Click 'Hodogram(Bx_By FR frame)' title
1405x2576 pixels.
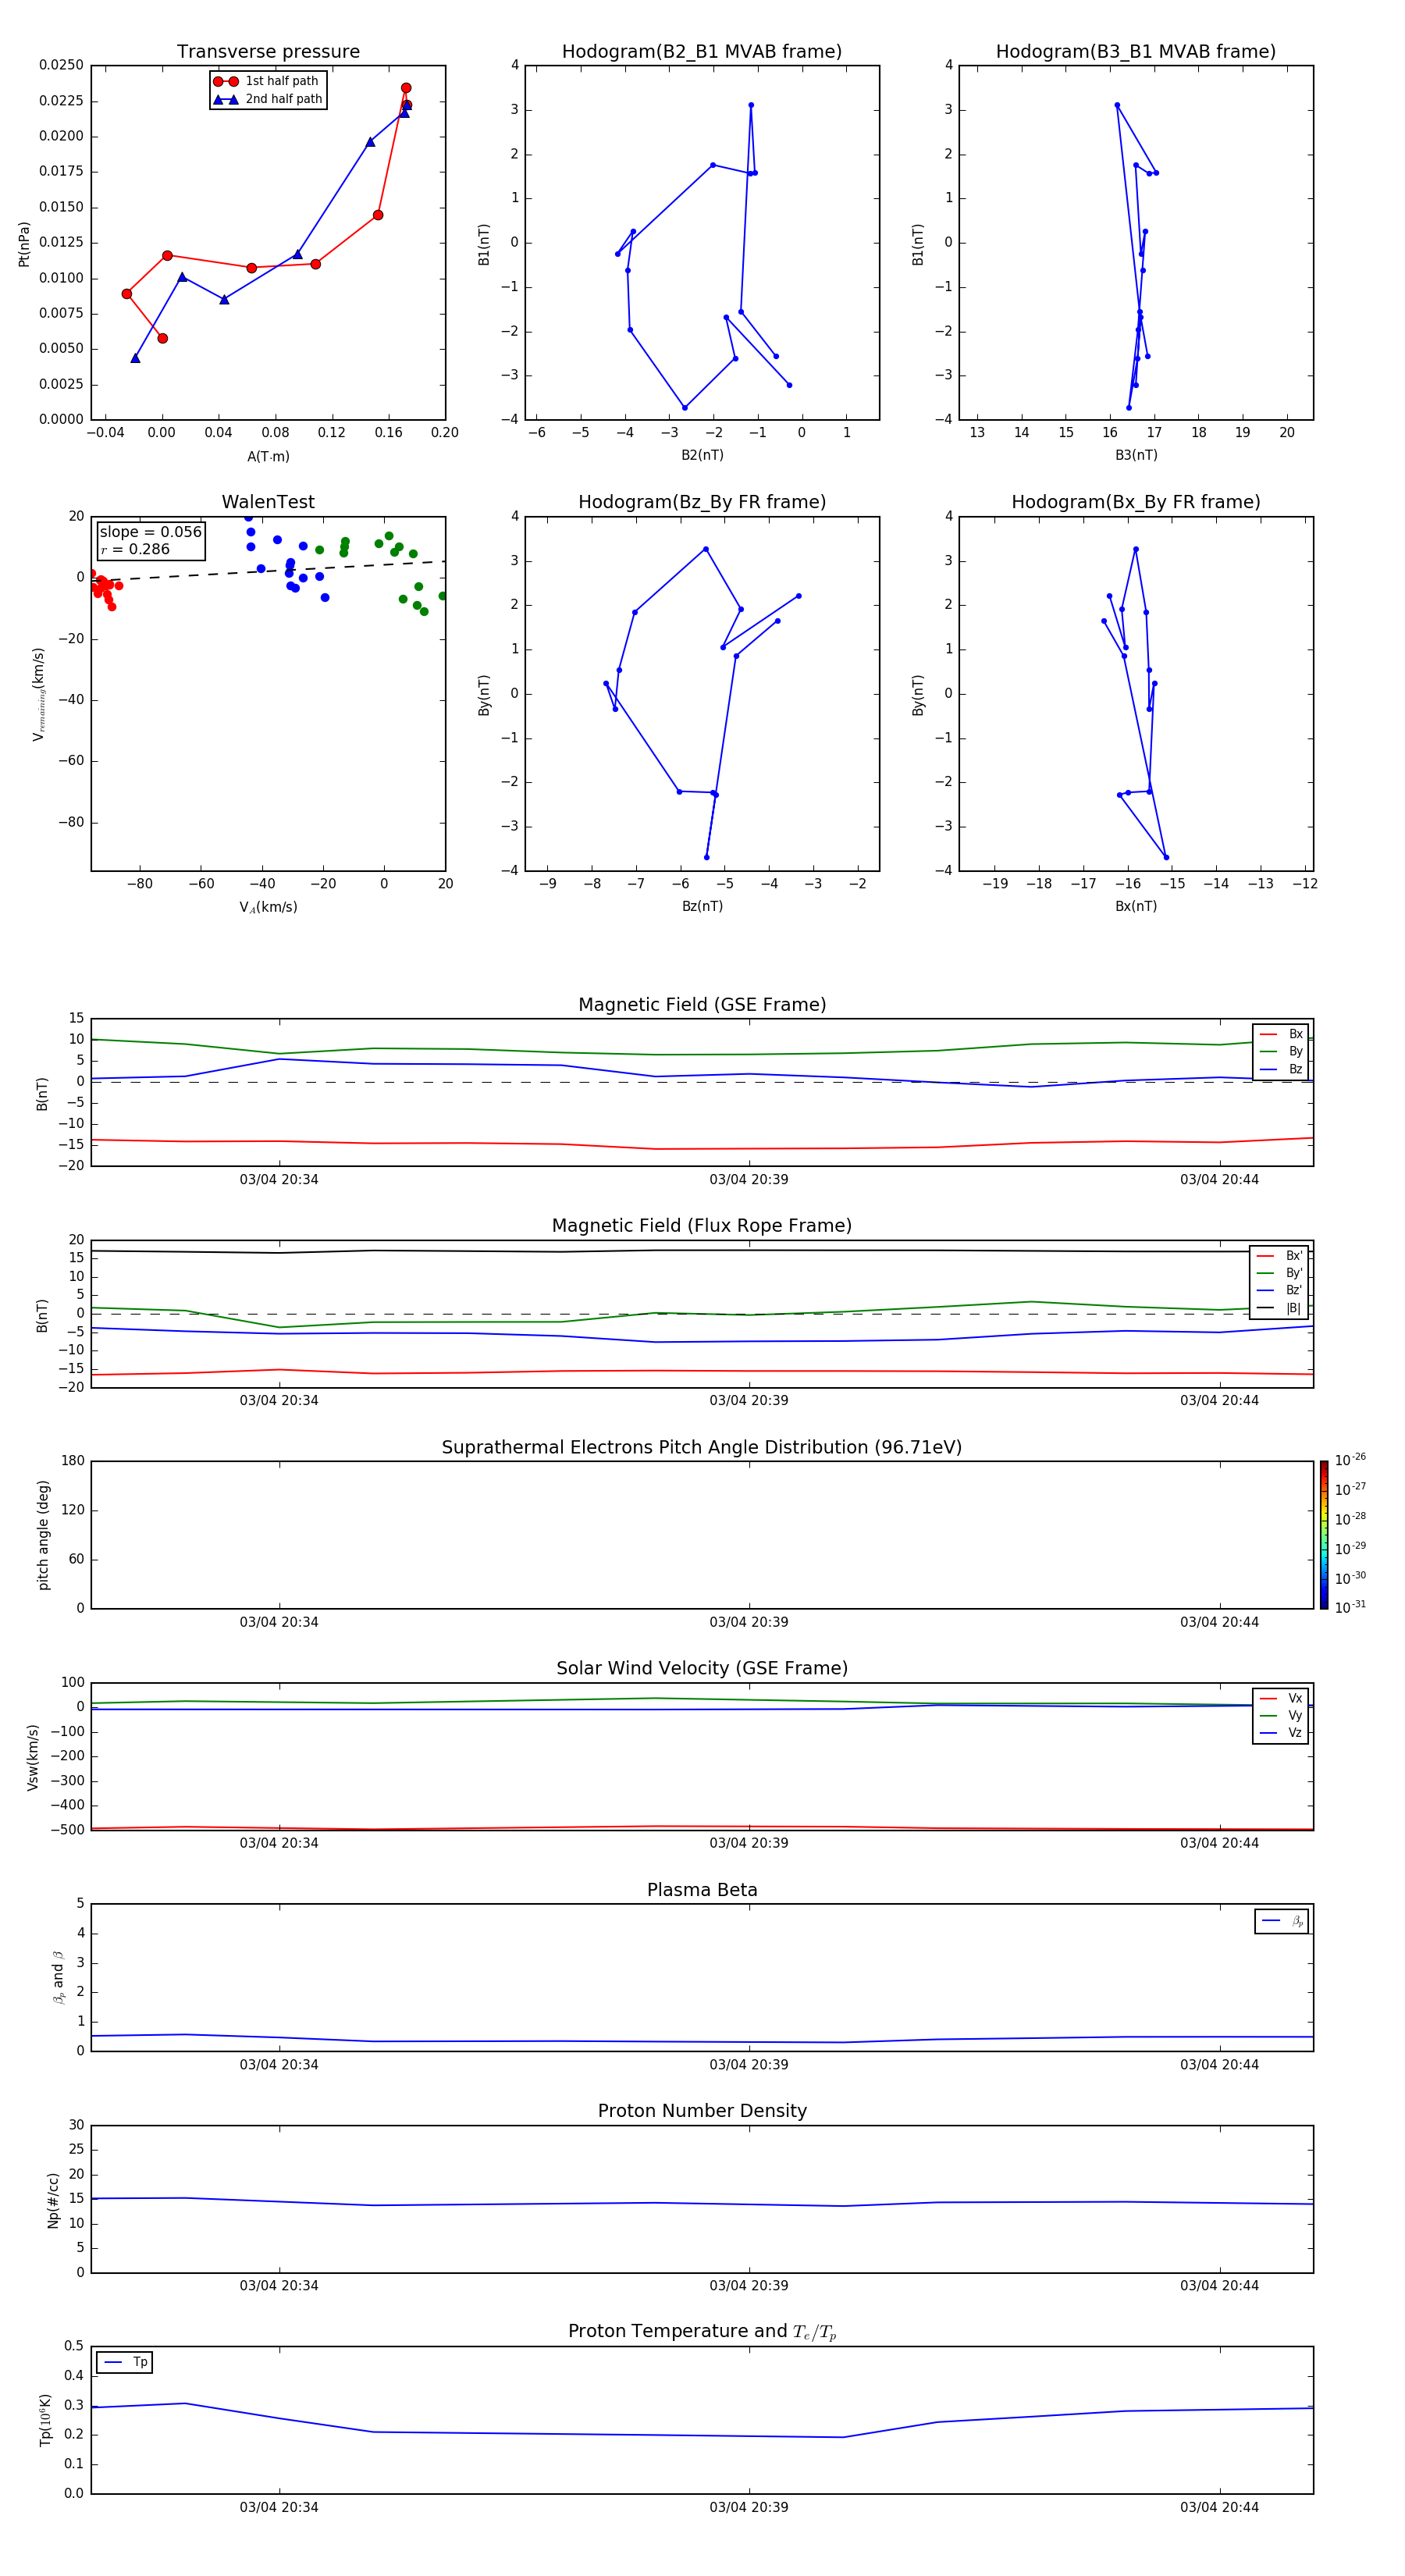point(1136,502)
